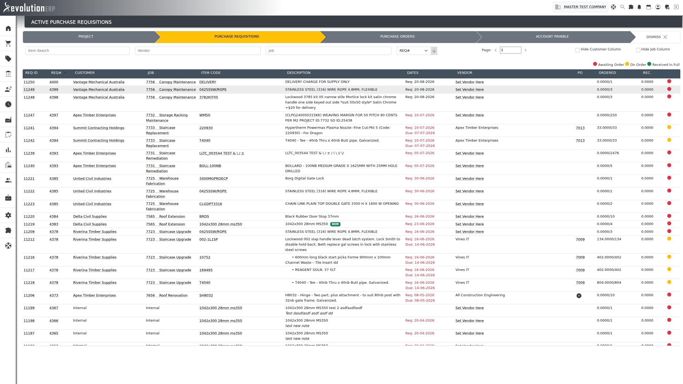Open the clock timesheet sidebar icon
Image resolution: width=683 pixels, height=384 pixels.
click(x=8, y=104)
